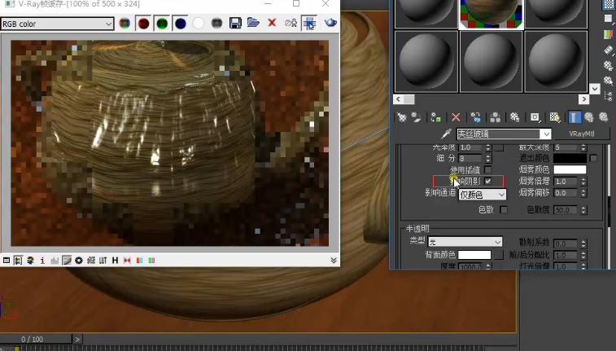Click the teapot render icon
The height and width of the screenshot is (351, 616).
coord(330,24)
